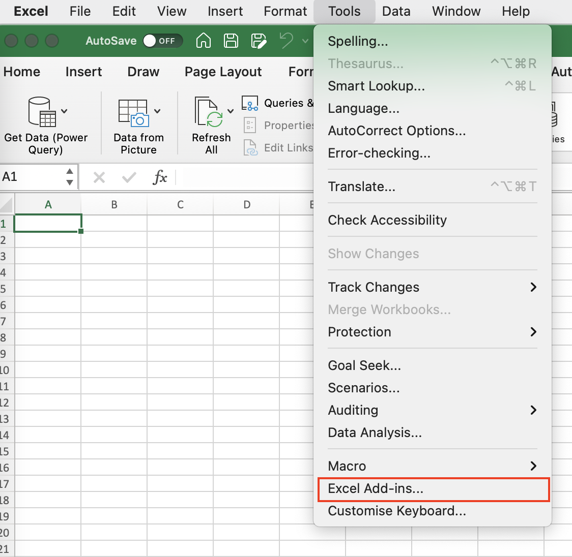The height and width of the screenshot is (557, 572).
Task: Toggle the AutoSave switch
Action: [x=163, y=41]
